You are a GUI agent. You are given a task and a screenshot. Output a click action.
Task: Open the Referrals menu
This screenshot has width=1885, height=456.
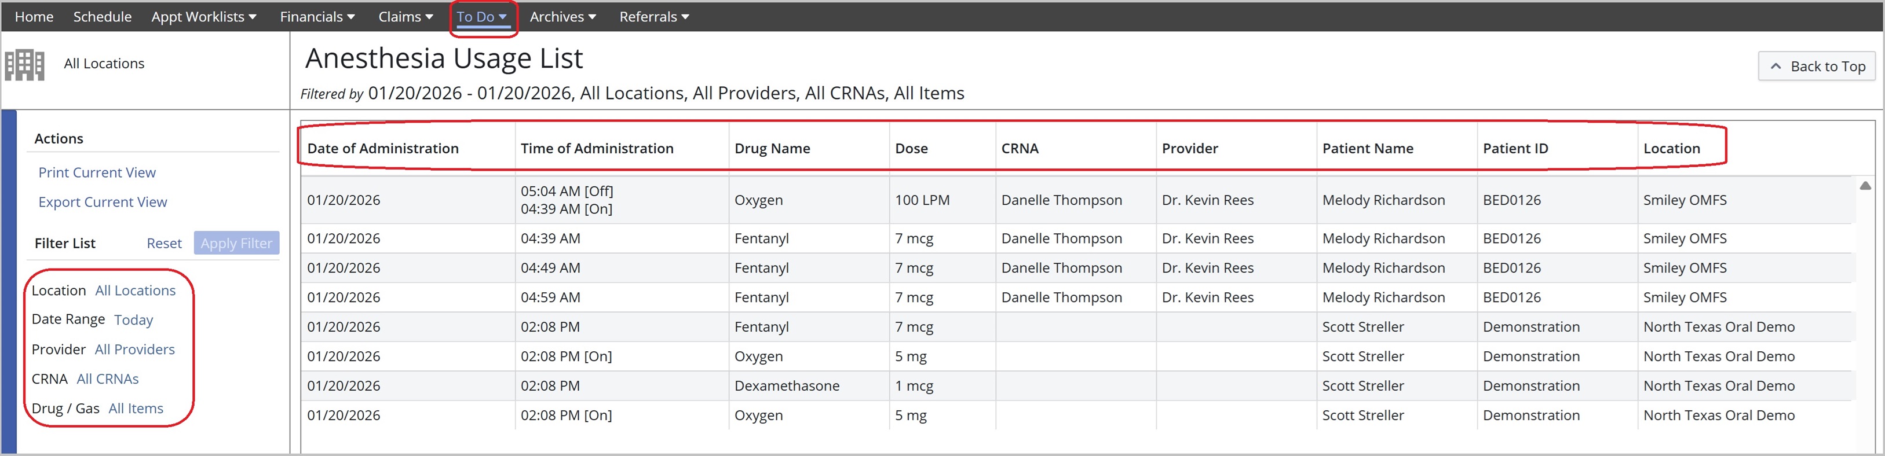pos(653,17)
